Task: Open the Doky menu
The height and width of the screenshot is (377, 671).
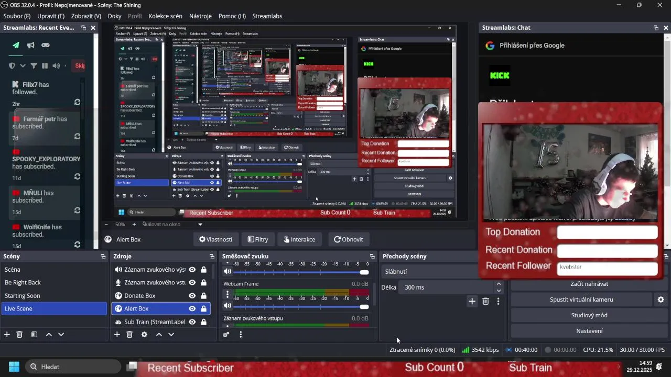Action: coord(115,16)
